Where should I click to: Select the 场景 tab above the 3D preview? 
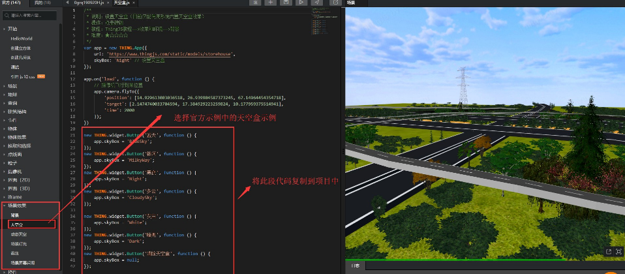coord(351,3)
